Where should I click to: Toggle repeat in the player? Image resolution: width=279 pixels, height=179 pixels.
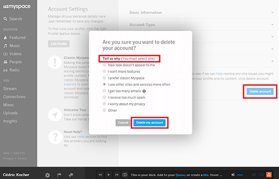(261, 175)
